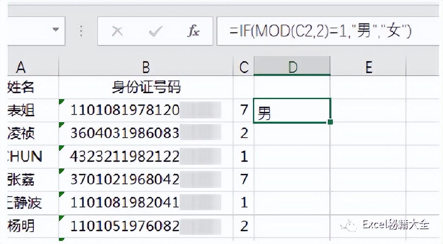This screenshot has height=244, width=443.
Task: Select column C cell in 表姐 row
Action: point(244,110)
